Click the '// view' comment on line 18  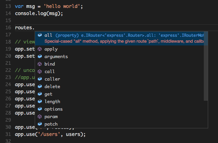(25, 42)
